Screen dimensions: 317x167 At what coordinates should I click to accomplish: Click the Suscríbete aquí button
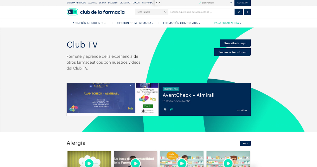coord(235,43)
